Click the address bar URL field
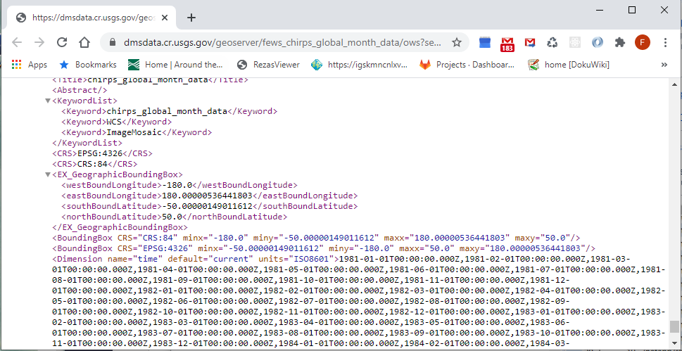Viewport: 682px width, 351px height. coord(282,42)
